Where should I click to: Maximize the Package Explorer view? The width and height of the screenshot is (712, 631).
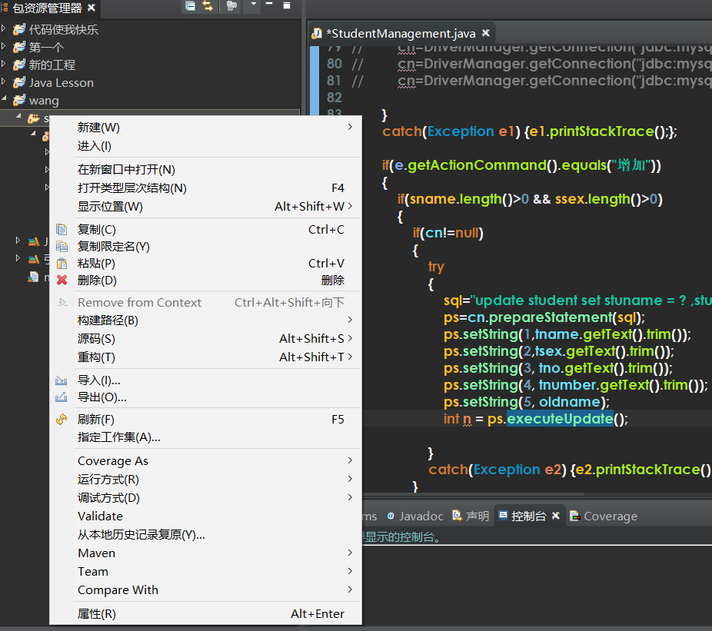[x=287, y=5]
